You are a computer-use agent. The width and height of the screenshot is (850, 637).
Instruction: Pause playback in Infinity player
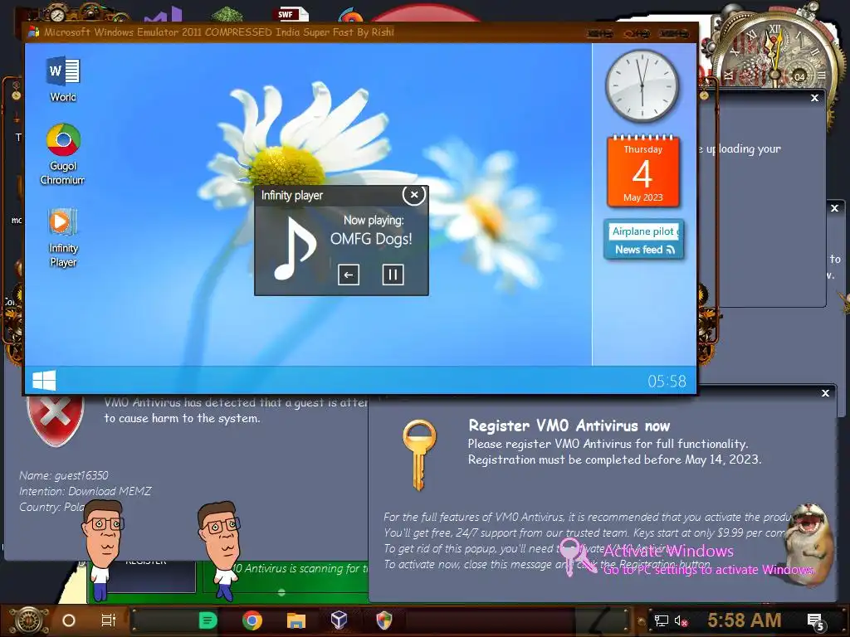(x=393, y=275)
